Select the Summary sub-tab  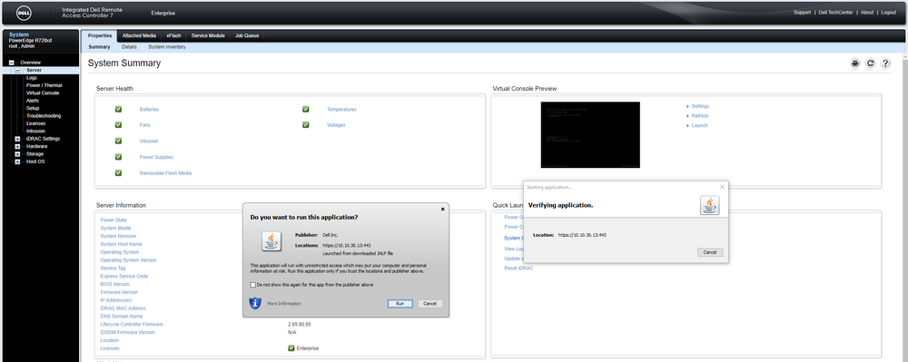[x=100, y=47]
